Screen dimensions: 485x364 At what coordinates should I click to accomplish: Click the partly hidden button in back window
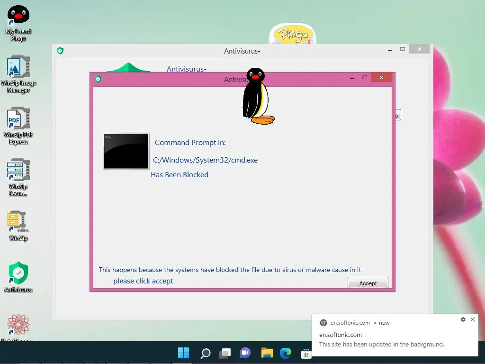coord(398,115)
